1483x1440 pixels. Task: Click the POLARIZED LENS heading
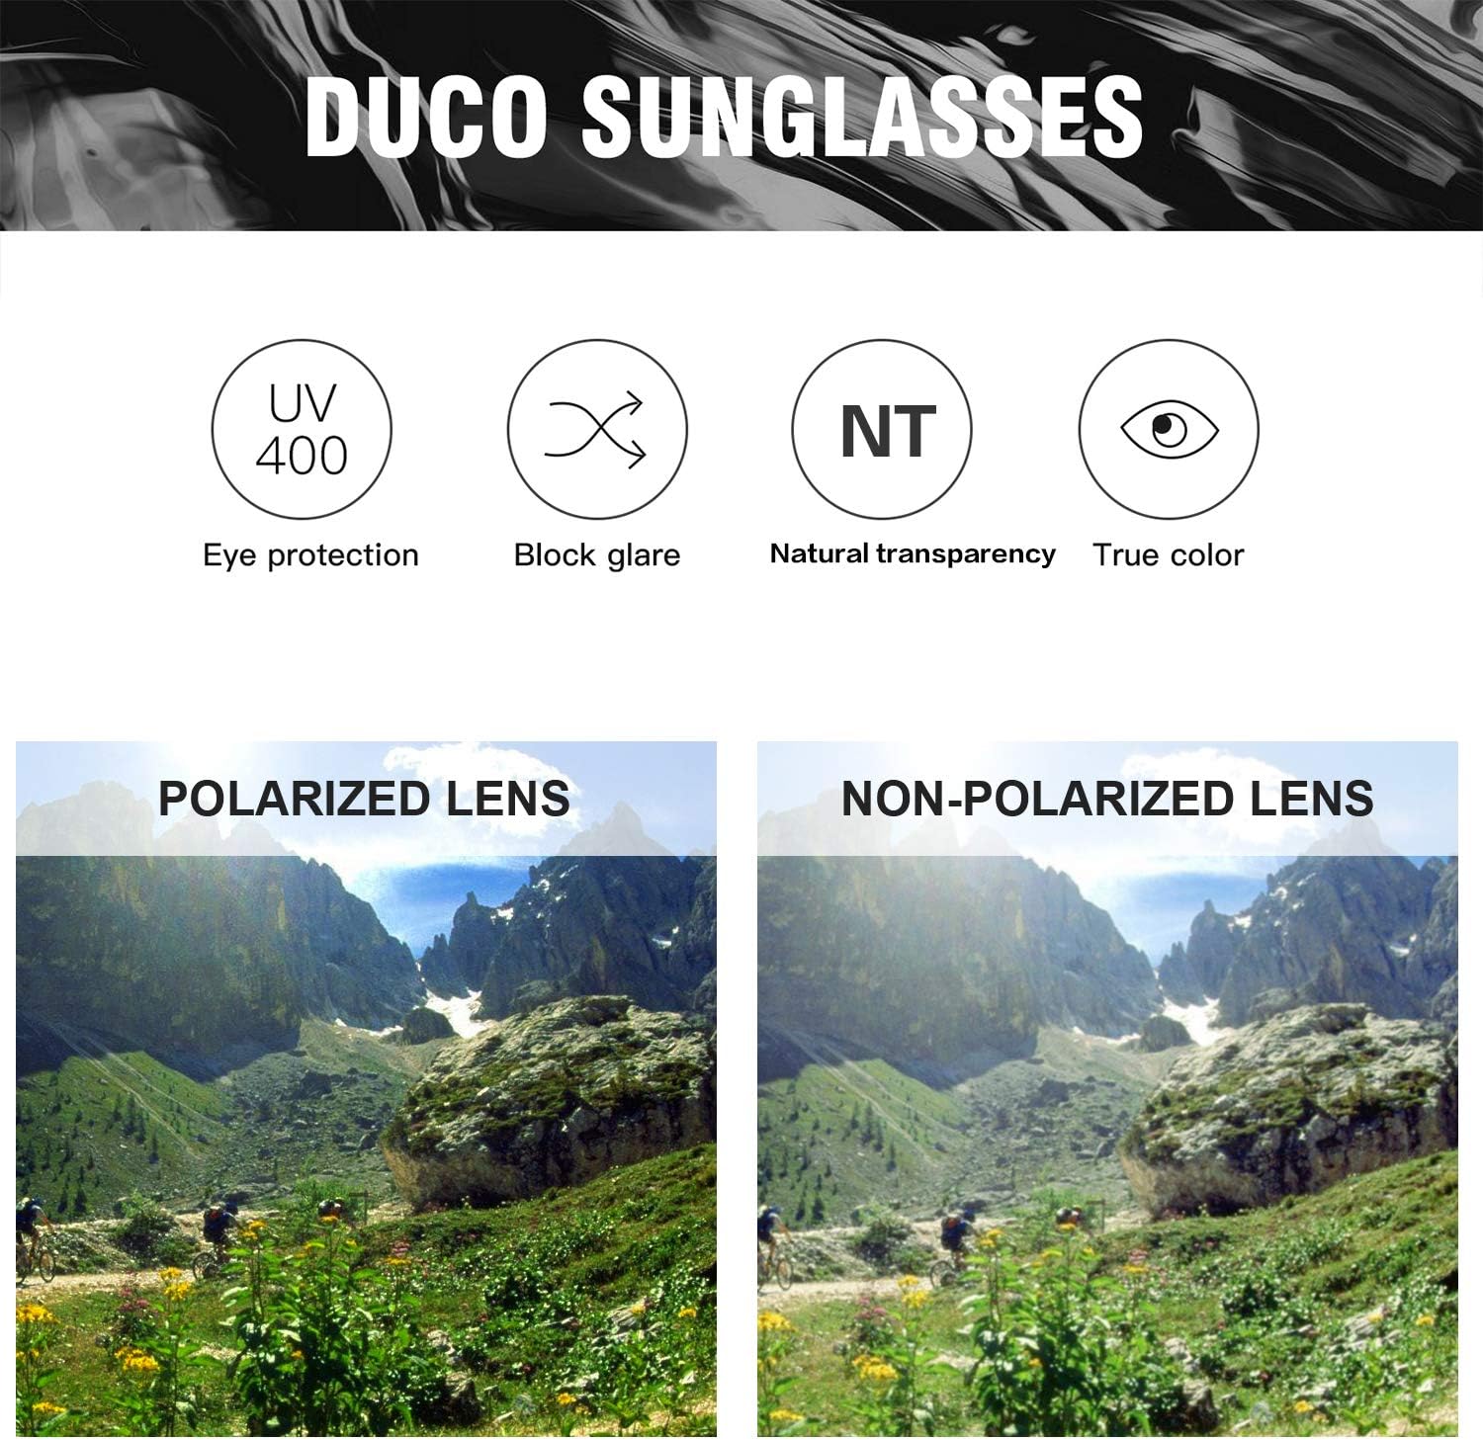click(x=365, y=799)
